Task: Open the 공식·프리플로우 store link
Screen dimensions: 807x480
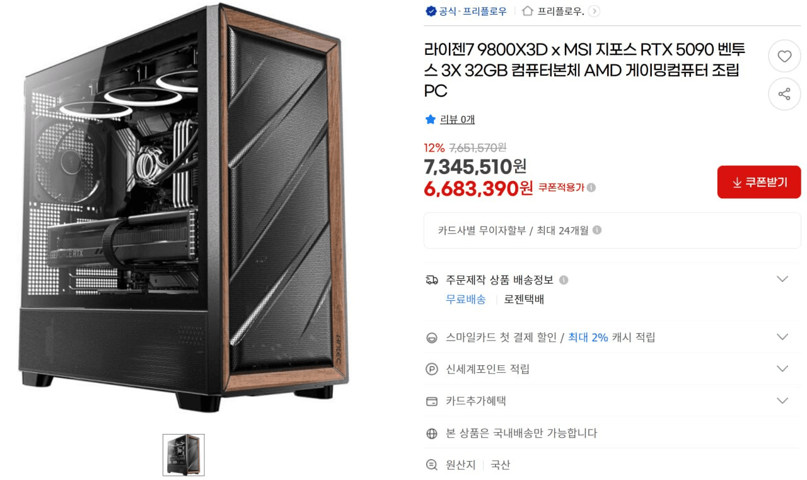Action: (x=473, y=11)
